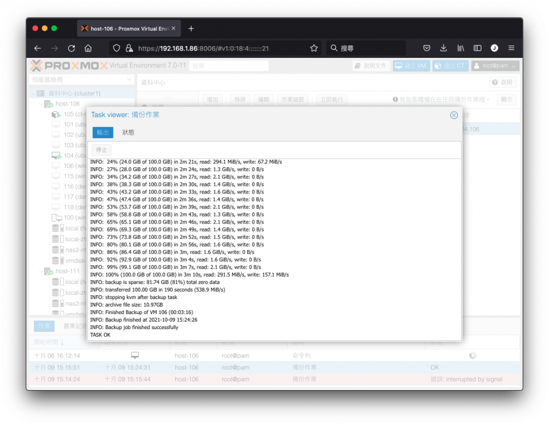Click the archive file size: 10.97GB line
This screenshot has height=425, width=549.
coord(127,305)
